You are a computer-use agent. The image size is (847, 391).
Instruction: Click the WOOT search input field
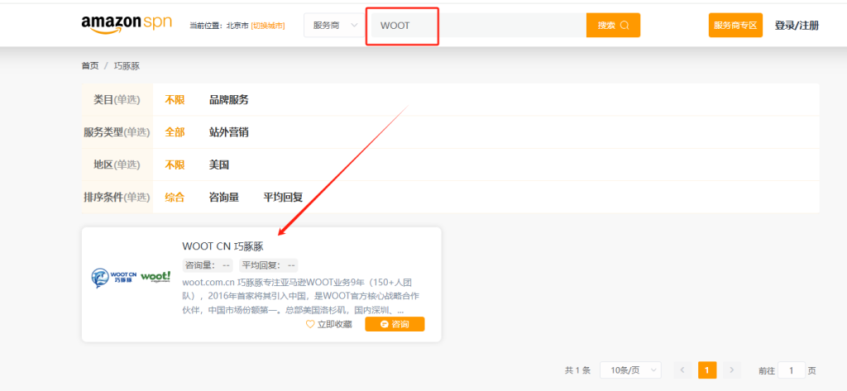480,25
